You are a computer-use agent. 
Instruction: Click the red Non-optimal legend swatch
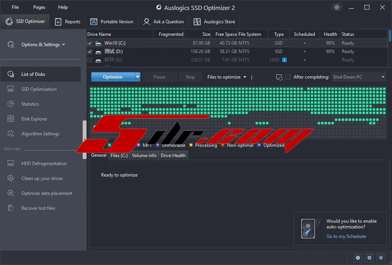[223, 145]
